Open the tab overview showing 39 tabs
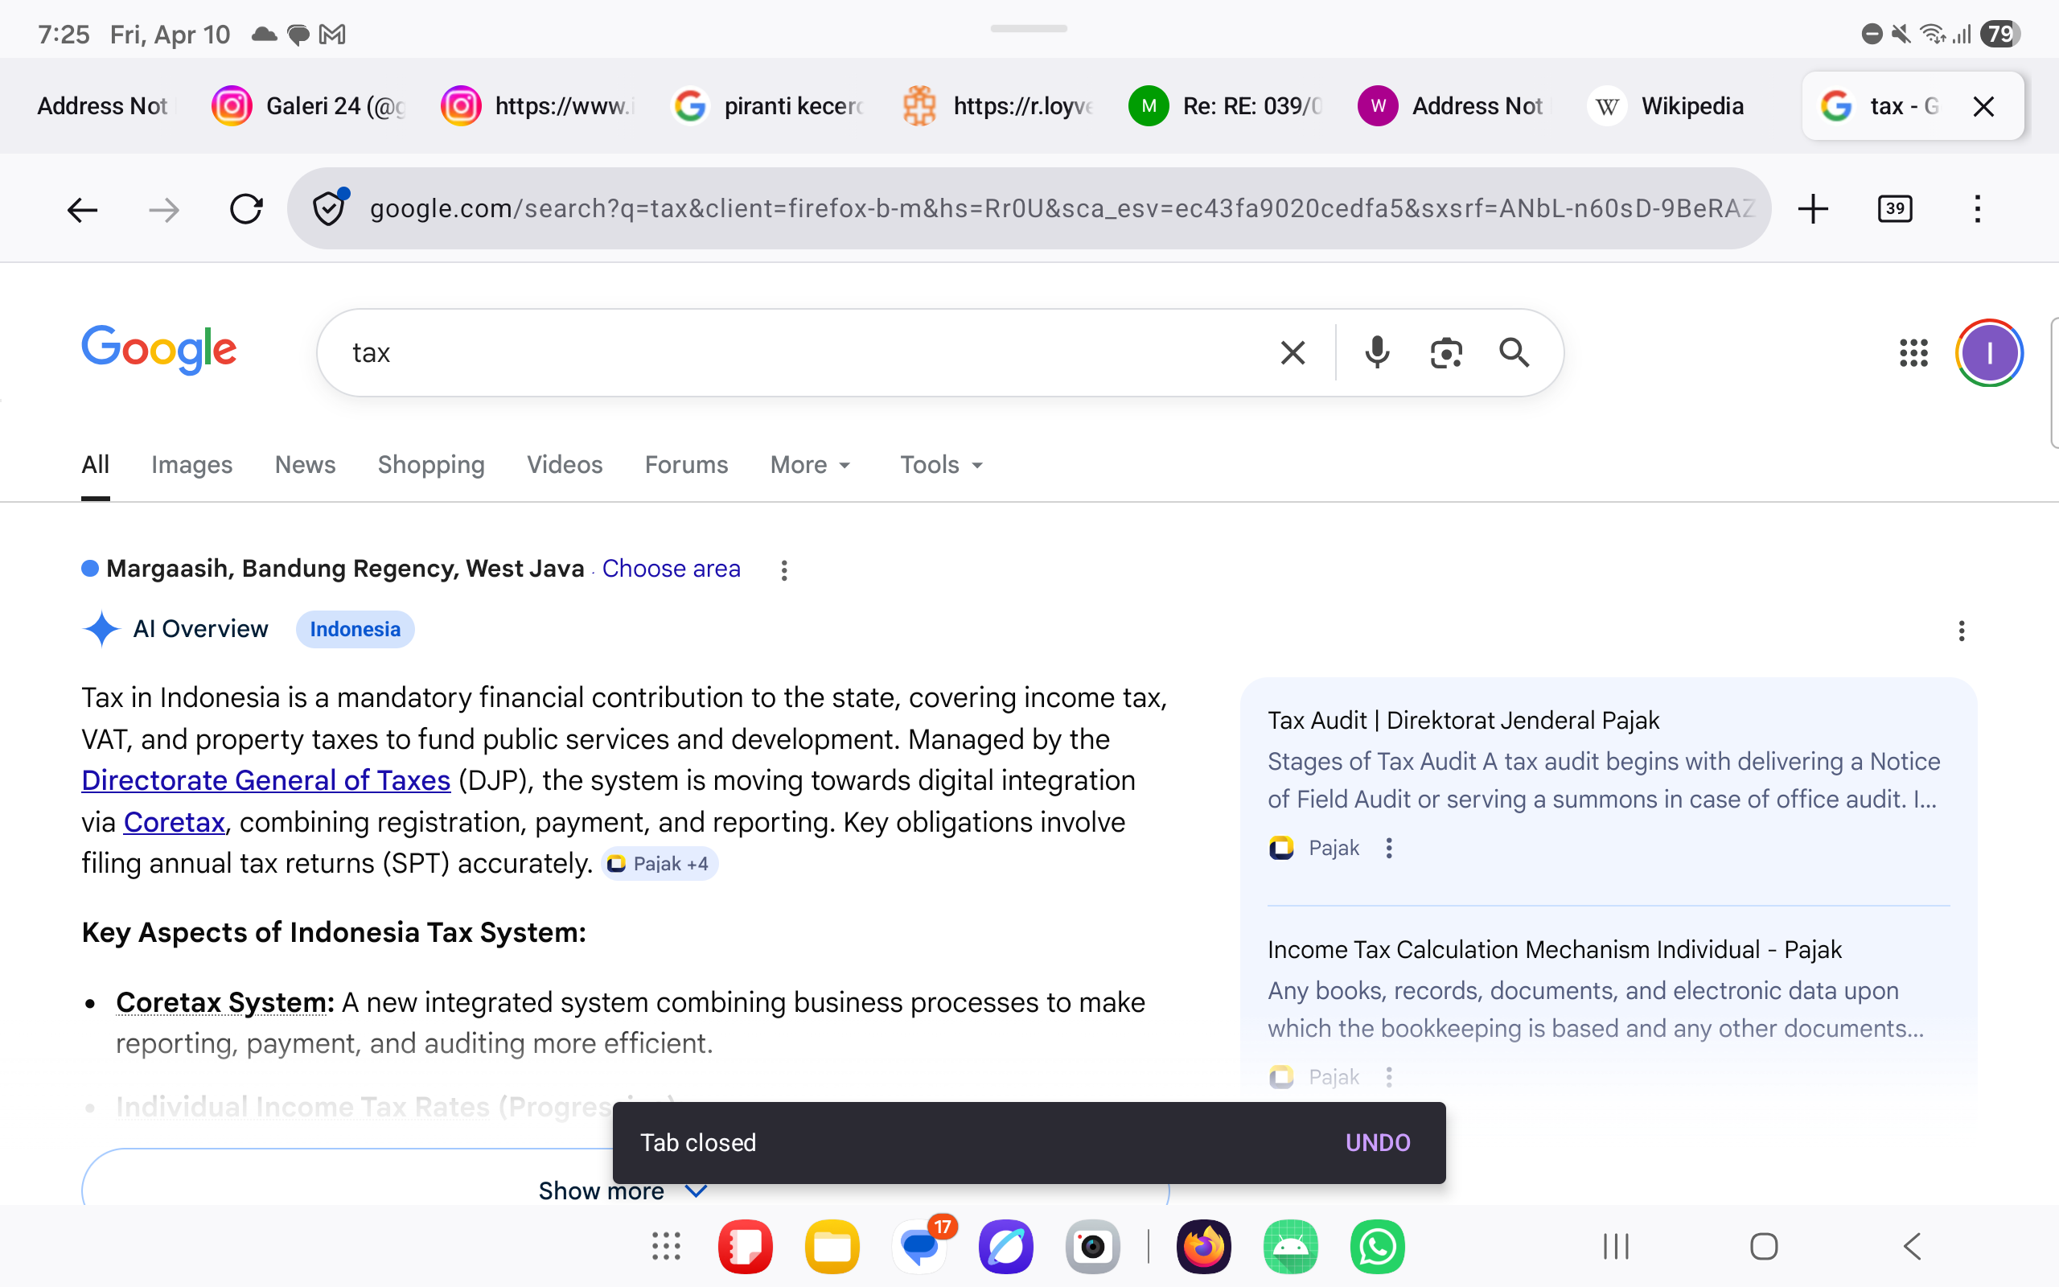 (1896, 208)
